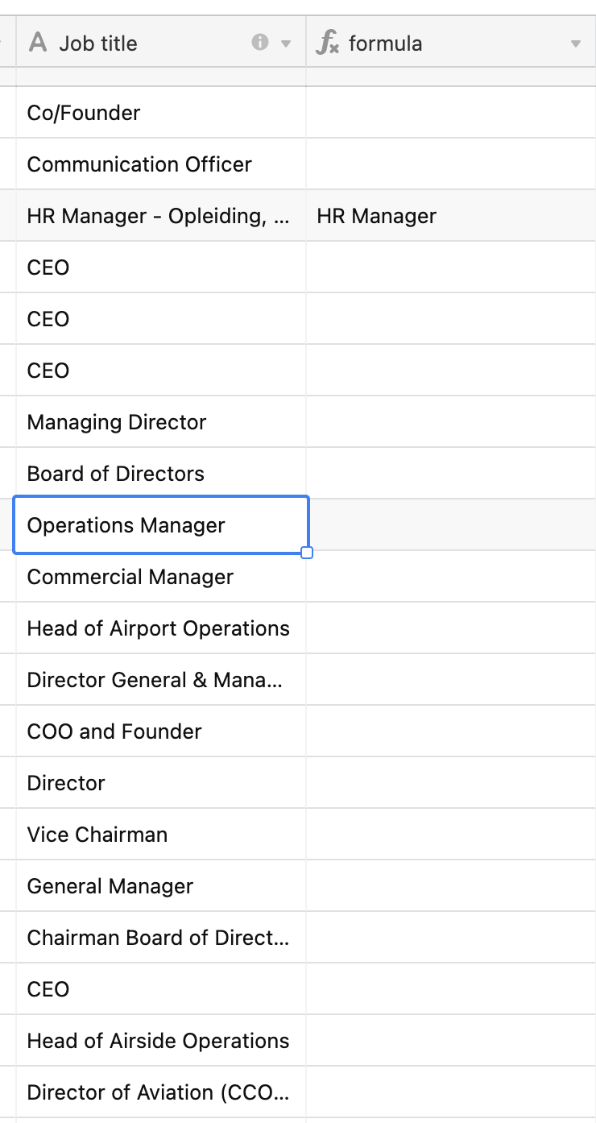Image resolution: width=596 pixels, height=1123 pixels.
Task: Click the info icon in Job title header
Action: [x=259, y=43]
